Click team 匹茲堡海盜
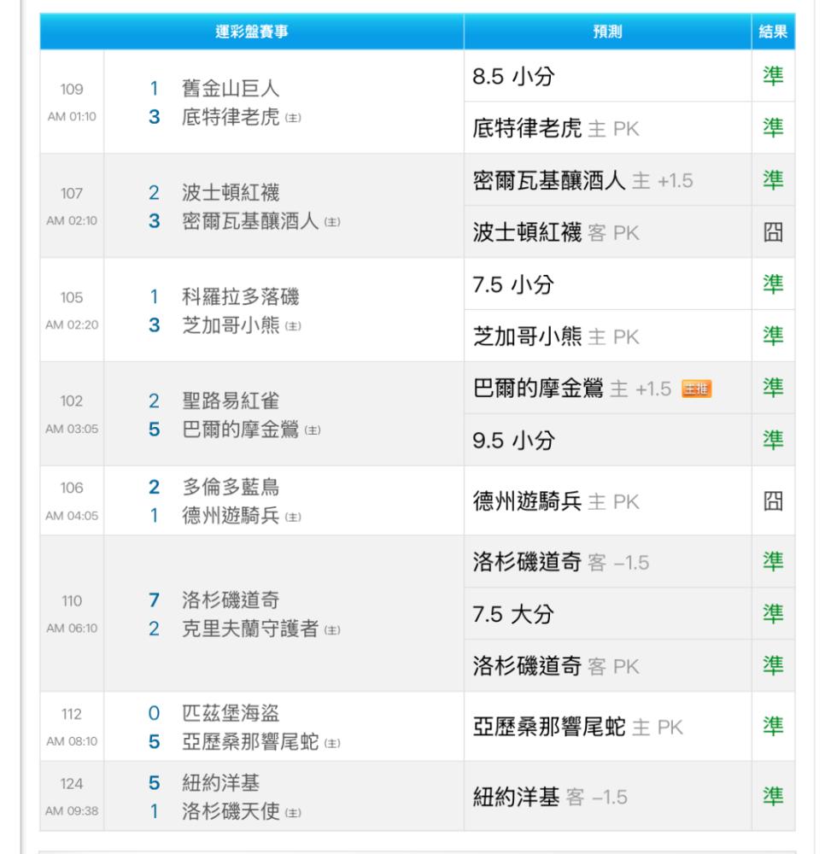Screen dimensions: 825x854 231,713
